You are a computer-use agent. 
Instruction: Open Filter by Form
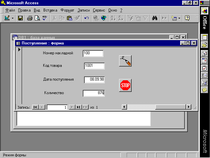138,18
